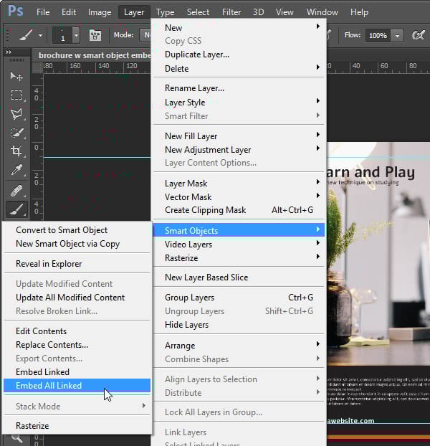Choose New Layer Based Slice
Viewport: 430px width, 446px height.
coord(239,277)
